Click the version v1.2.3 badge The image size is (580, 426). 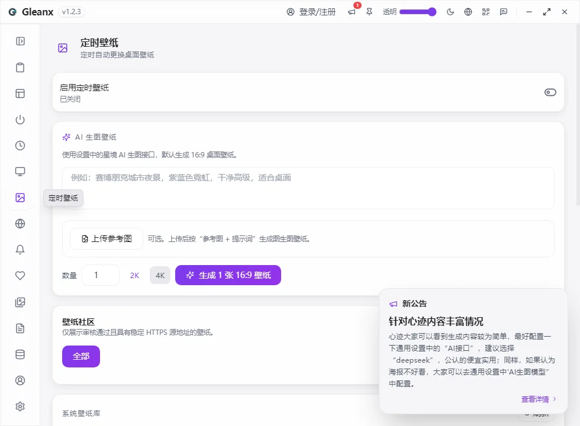click(72, 12)
